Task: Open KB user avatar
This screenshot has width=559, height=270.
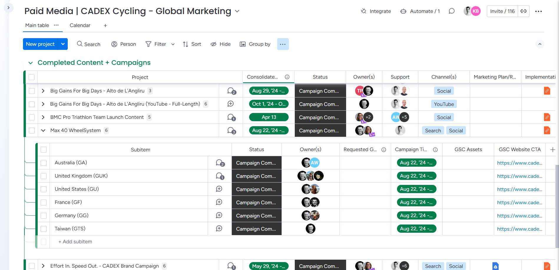Action: tap(476, 11)
